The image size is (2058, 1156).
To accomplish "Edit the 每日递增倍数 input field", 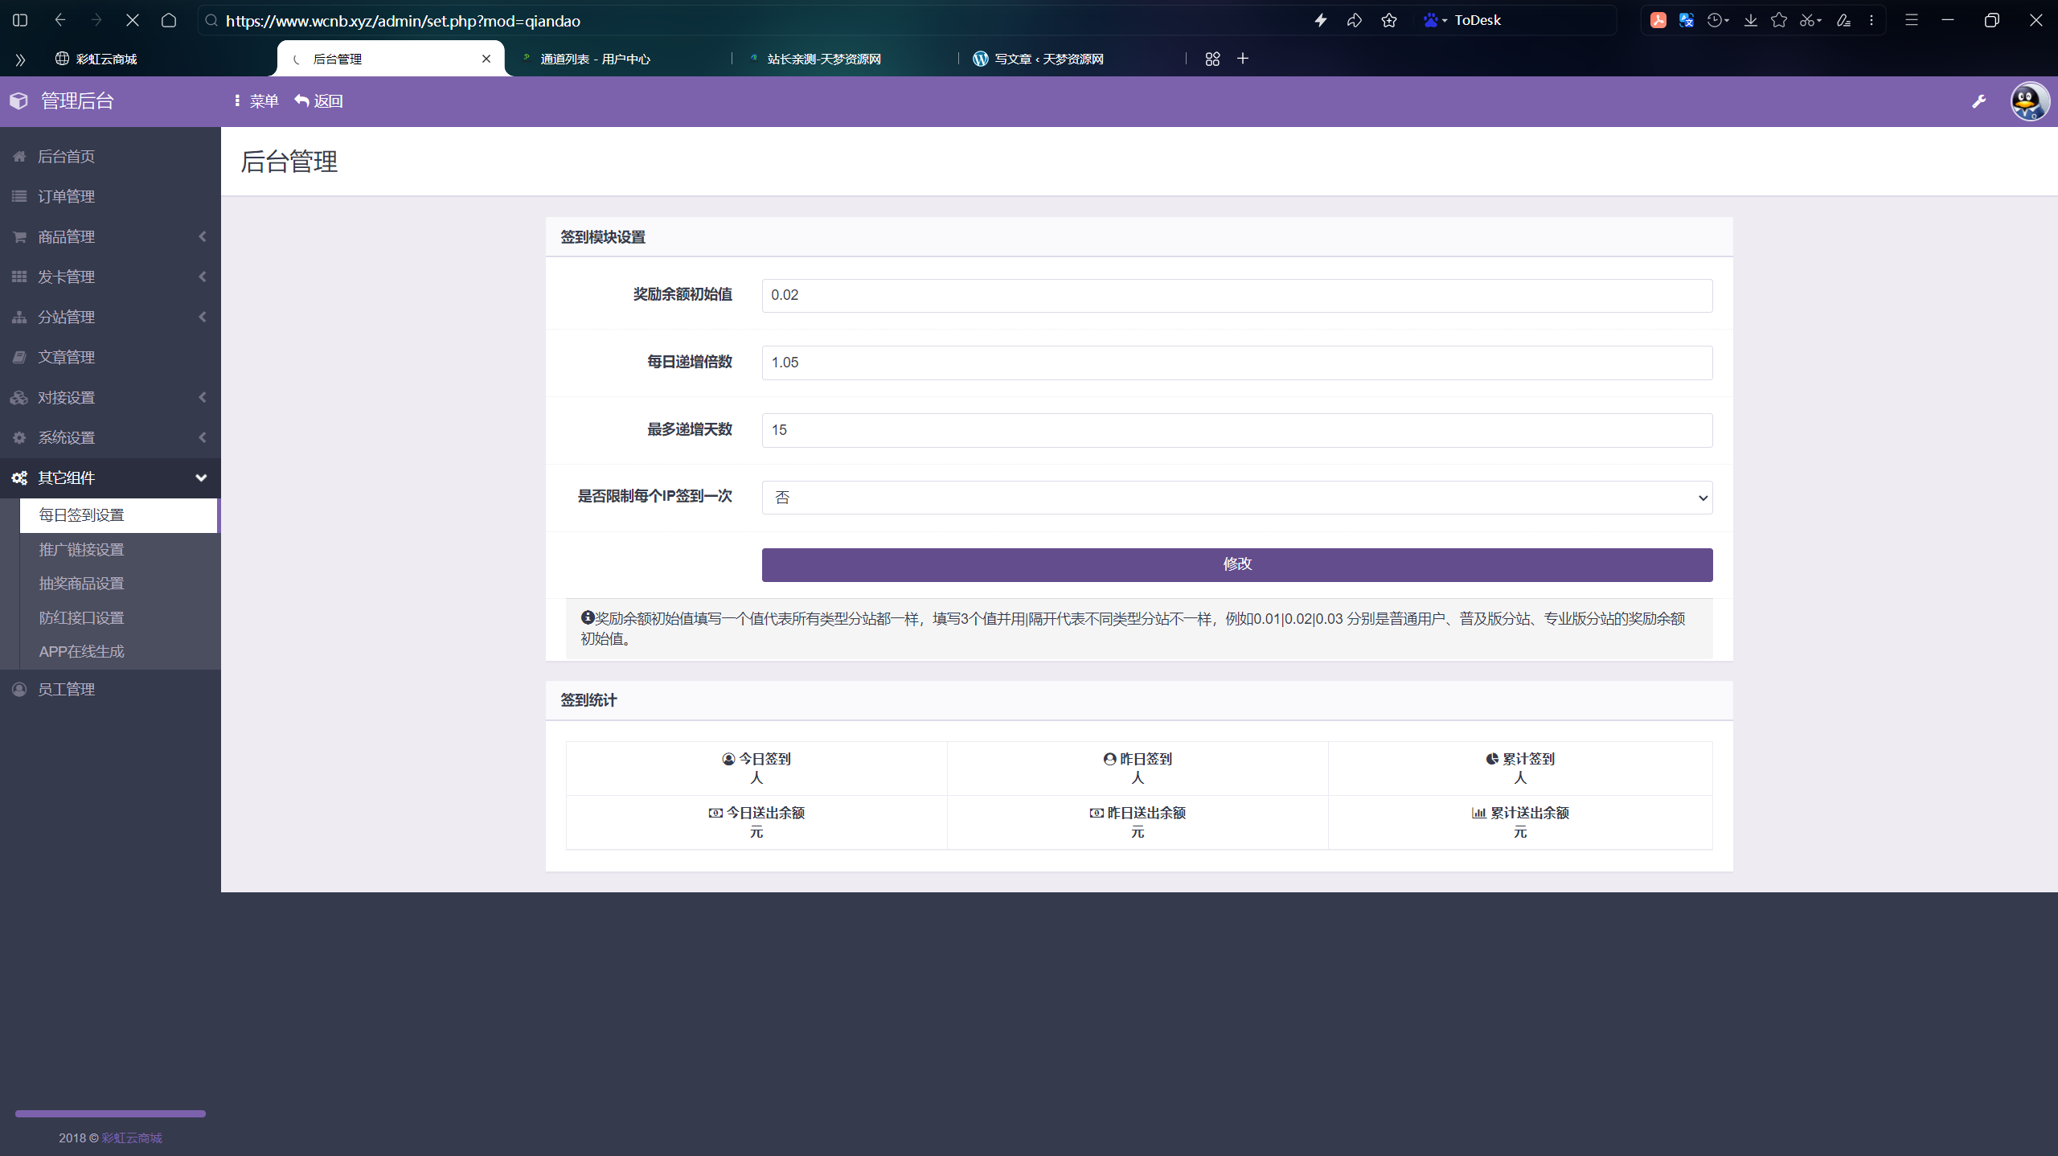I will point(1236,363).
